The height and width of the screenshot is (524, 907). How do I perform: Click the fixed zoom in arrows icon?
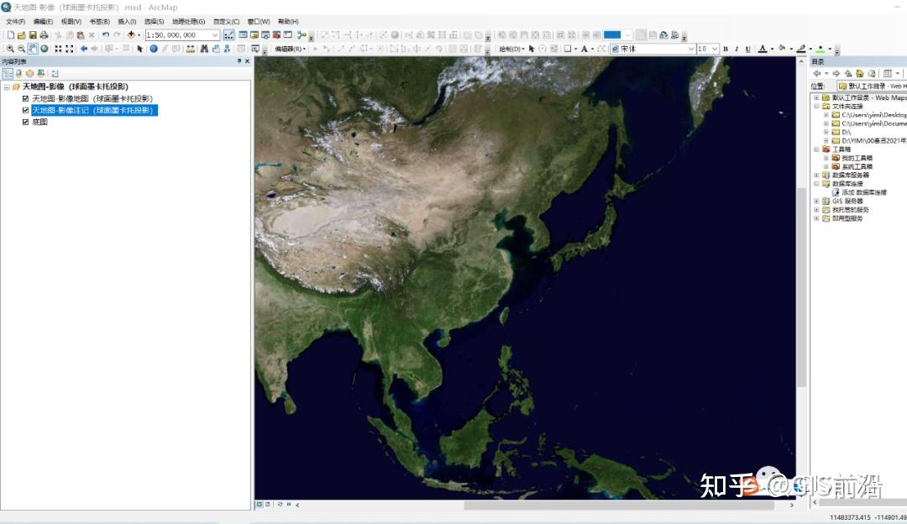[x=58, y=50]
